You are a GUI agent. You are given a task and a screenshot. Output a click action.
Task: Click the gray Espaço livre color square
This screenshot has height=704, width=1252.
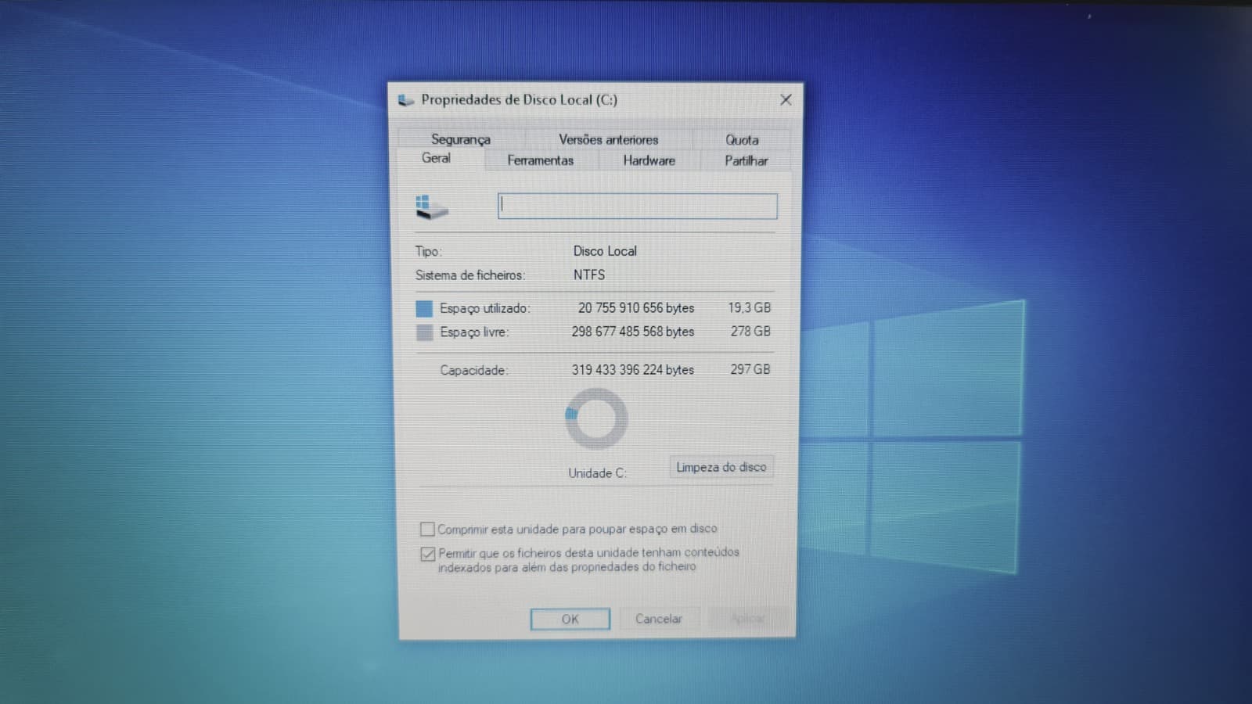coord(424,332)
